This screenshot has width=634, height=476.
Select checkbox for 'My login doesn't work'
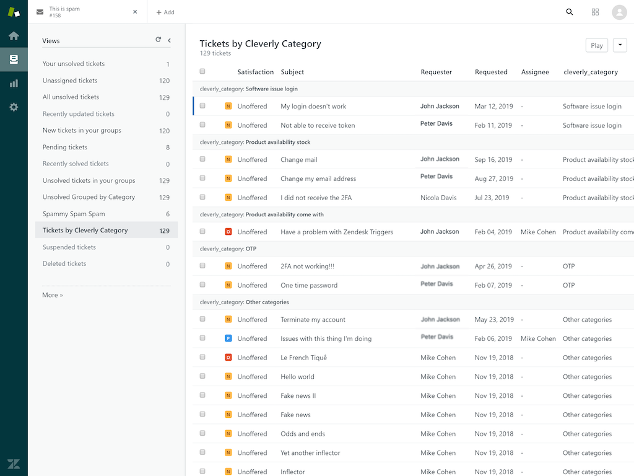coord(202,106)
